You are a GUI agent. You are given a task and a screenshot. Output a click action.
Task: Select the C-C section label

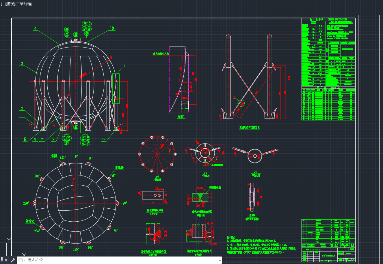(x=255, y=172)
